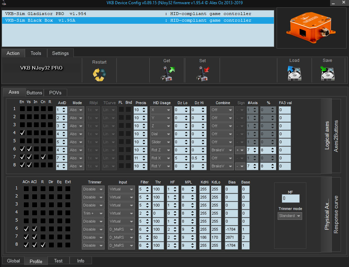Click the Restart recycle icon

[99, 75]
